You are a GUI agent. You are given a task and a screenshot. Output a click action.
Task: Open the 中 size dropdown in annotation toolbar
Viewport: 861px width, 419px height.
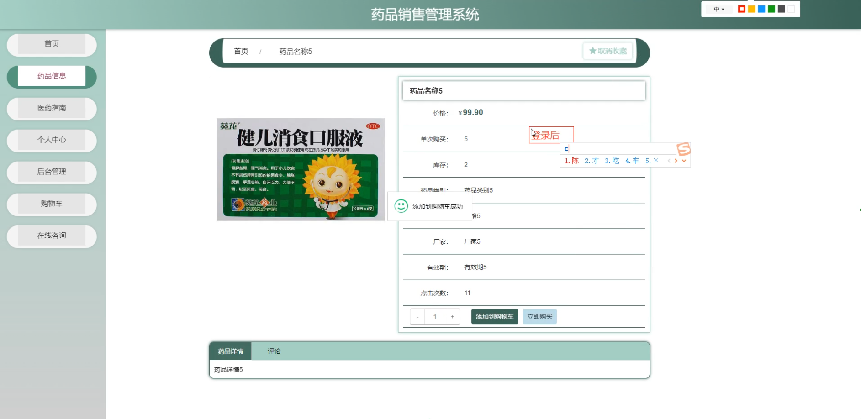[x=719, y=9]
